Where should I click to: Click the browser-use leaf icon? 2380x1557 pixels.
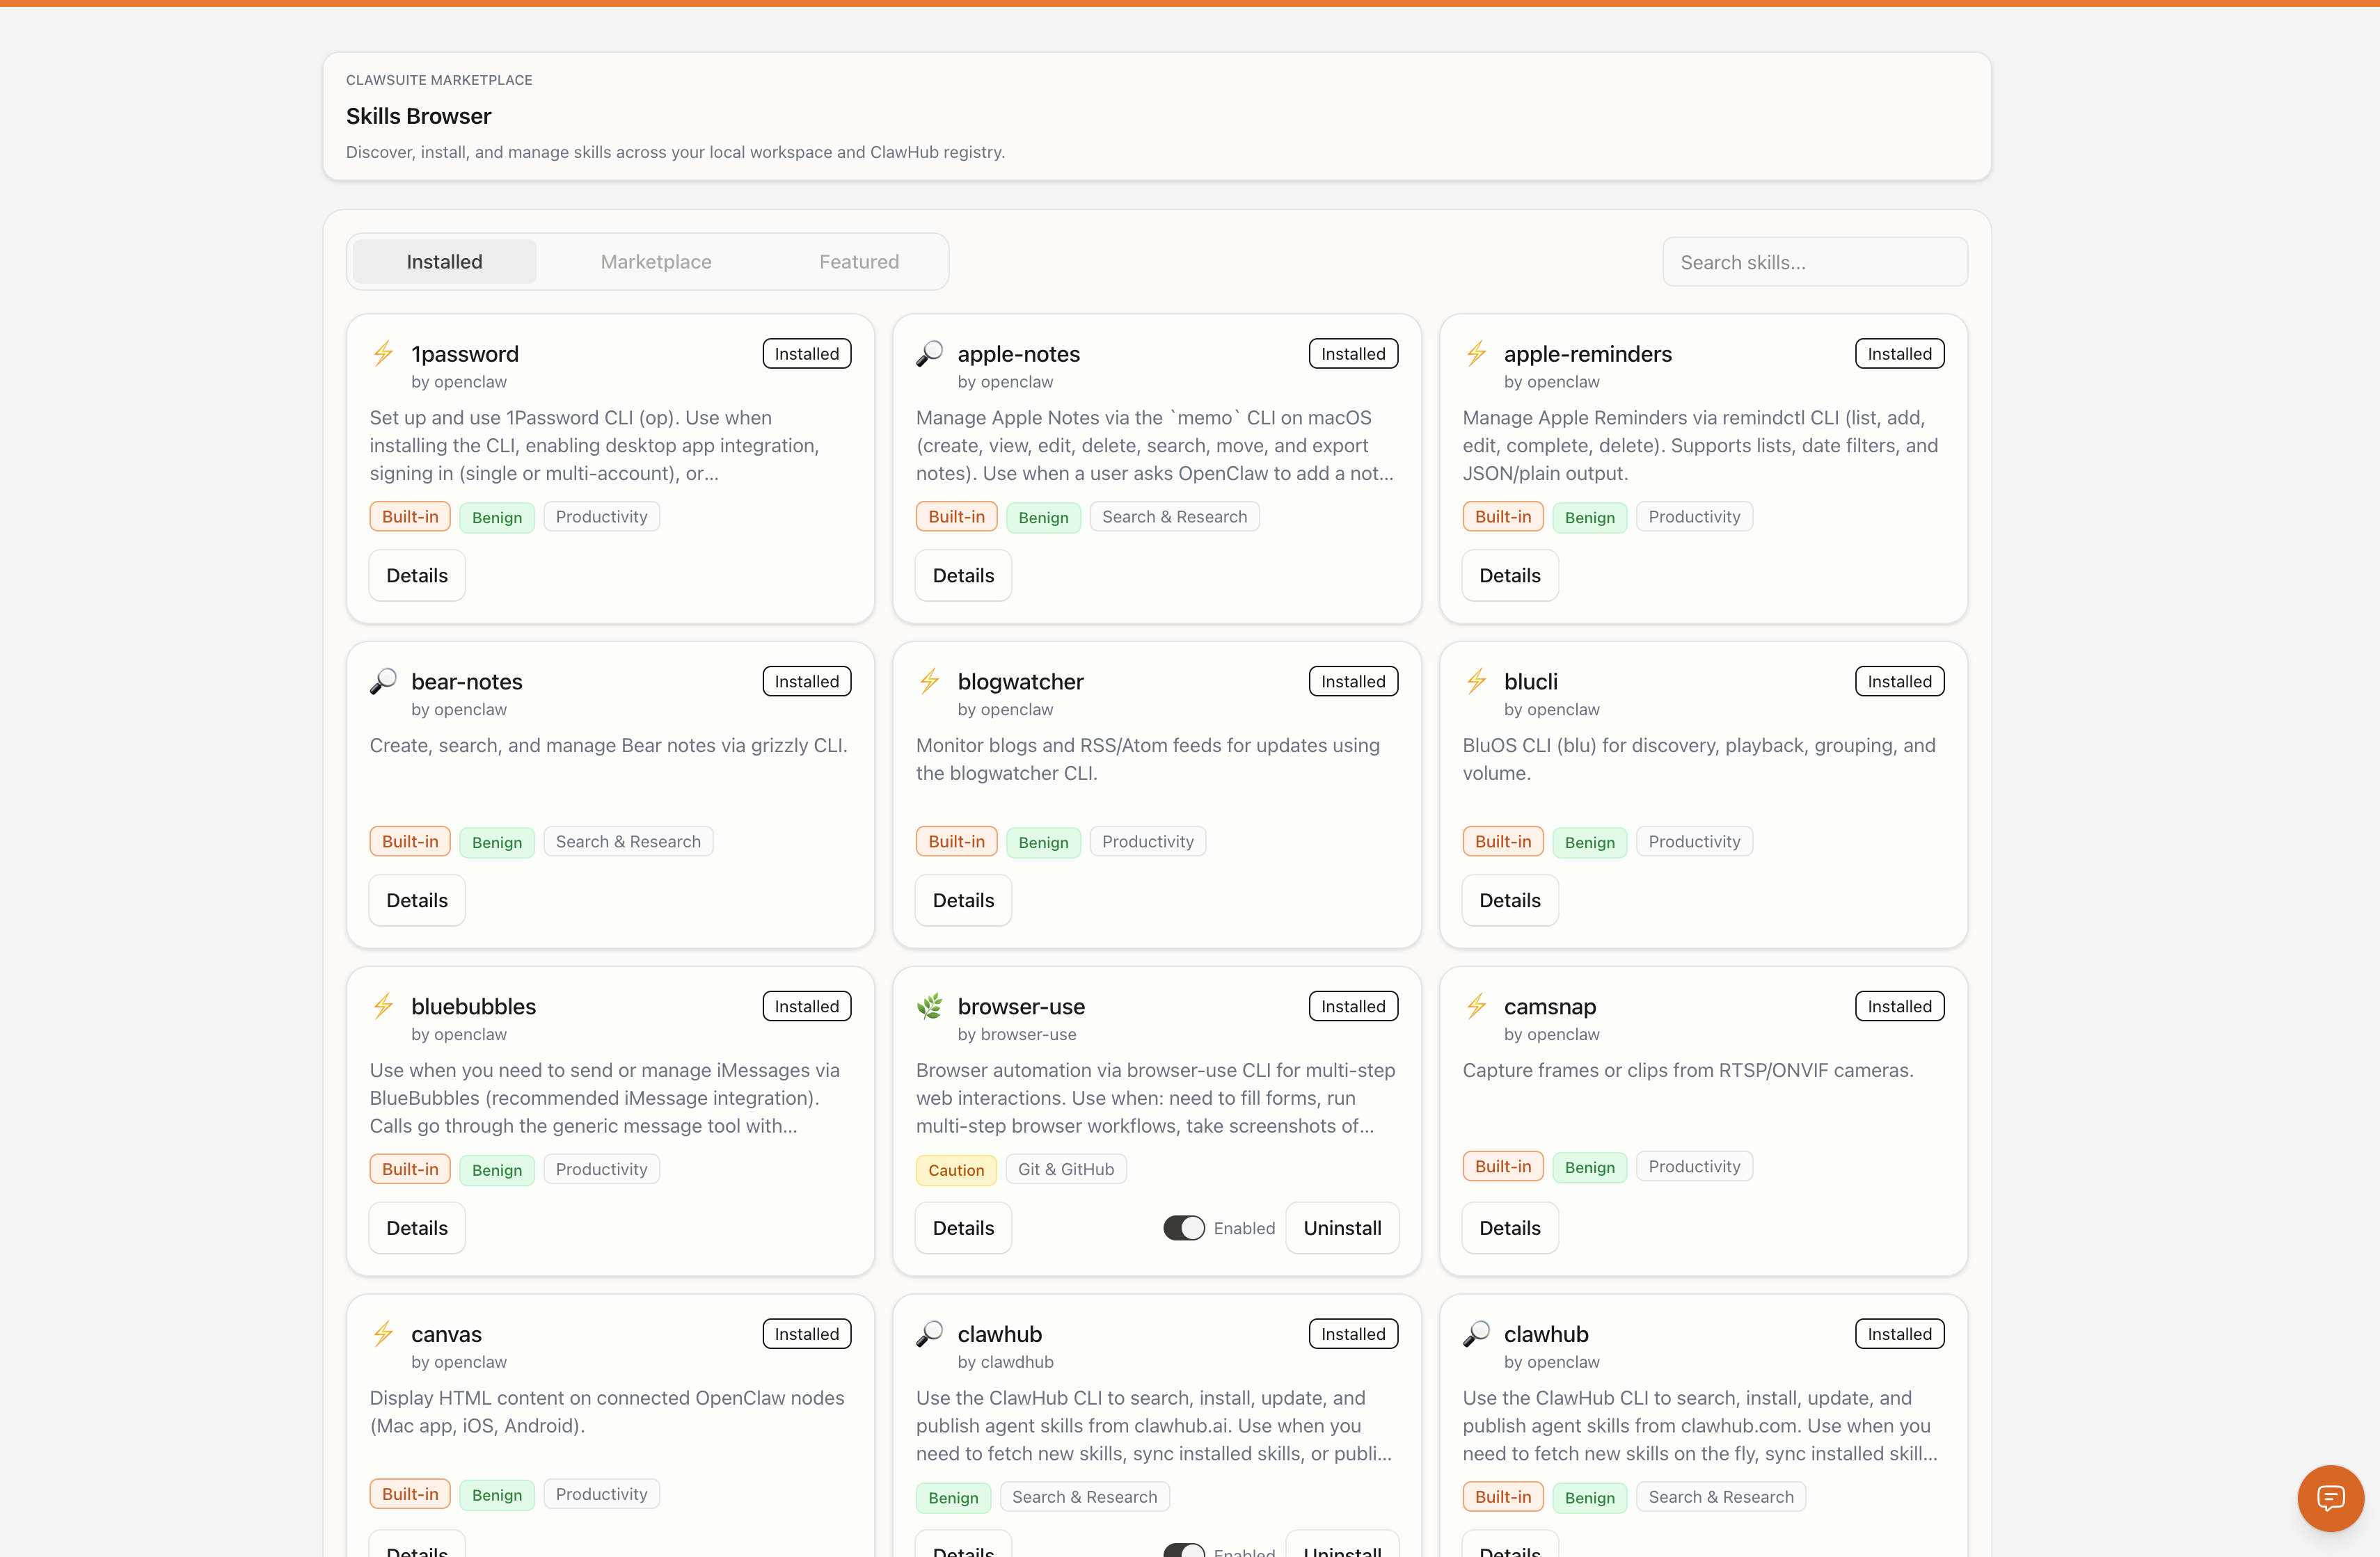coord(929,1006)
